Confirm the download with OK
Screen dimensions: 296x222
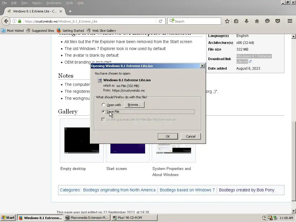click(x=168, y=136)
